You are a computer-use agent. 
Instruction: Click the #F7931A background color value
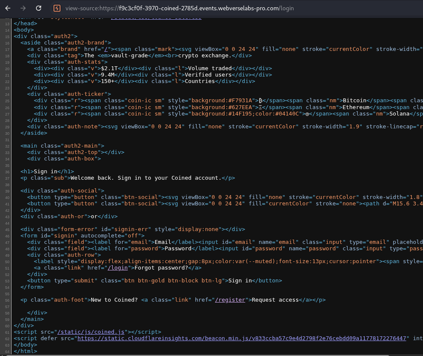coord(240,101)
